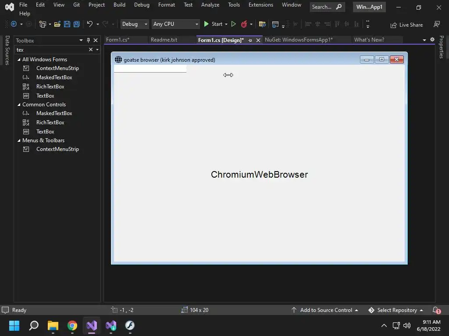Click the Align Bottoms toolbar icon
Viewport: 449px width, 336px height.
point(356,24)
